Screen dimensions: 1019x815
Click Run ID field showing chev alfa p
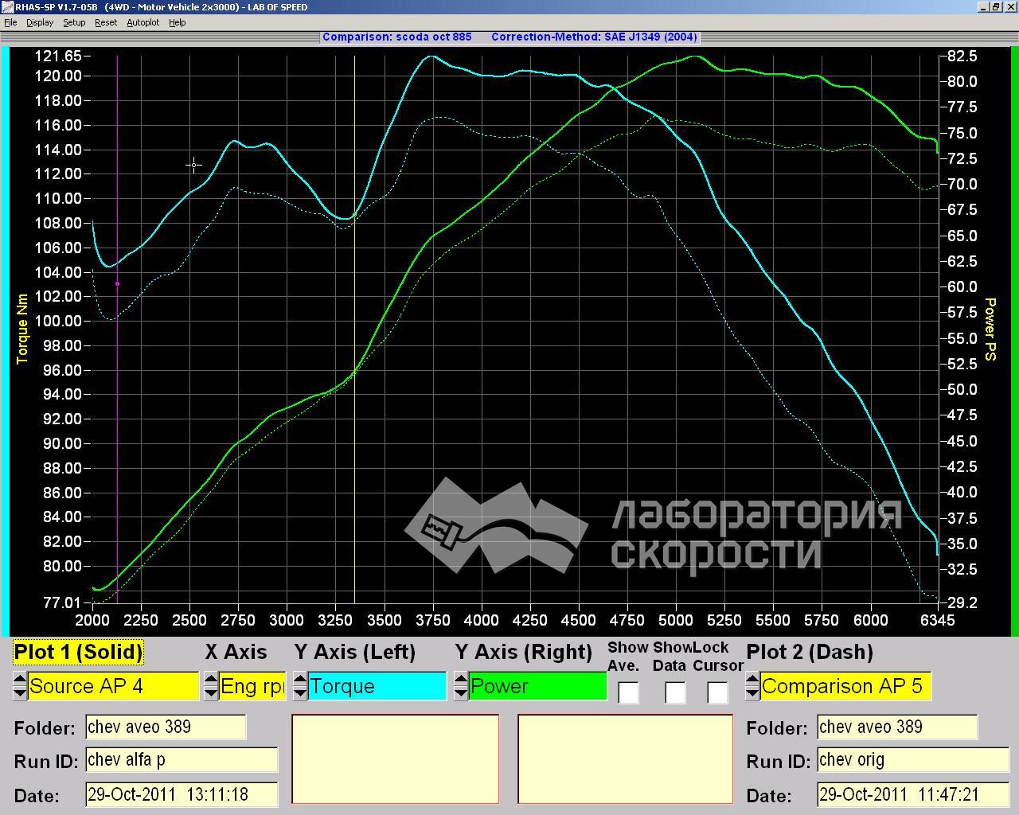pos(182,760)
